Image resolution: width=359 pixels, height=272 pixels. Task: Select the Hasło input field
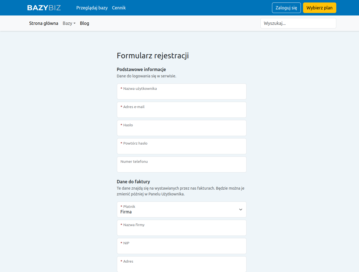point(182,128)
